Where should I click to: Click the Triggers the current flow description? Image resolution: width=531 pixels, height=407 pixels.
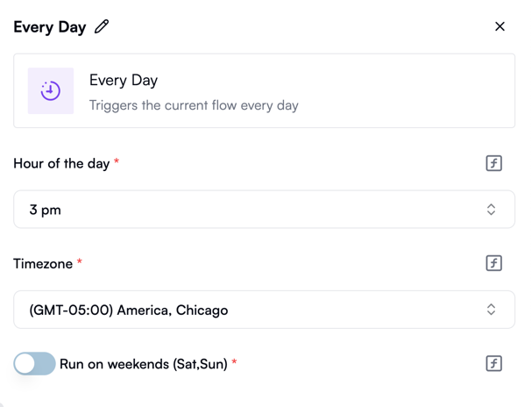click(194, 105)
